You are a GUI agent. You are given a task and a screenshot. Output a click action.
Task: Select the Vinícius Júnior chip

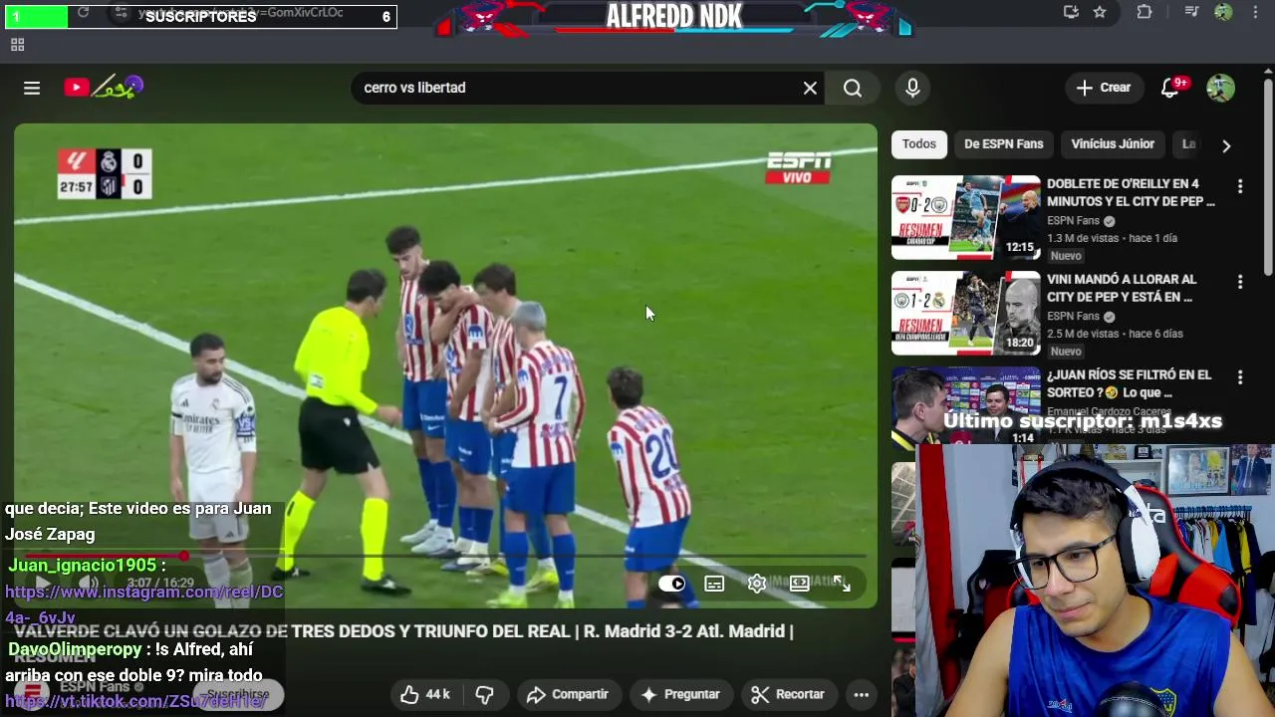[1113, 144]
